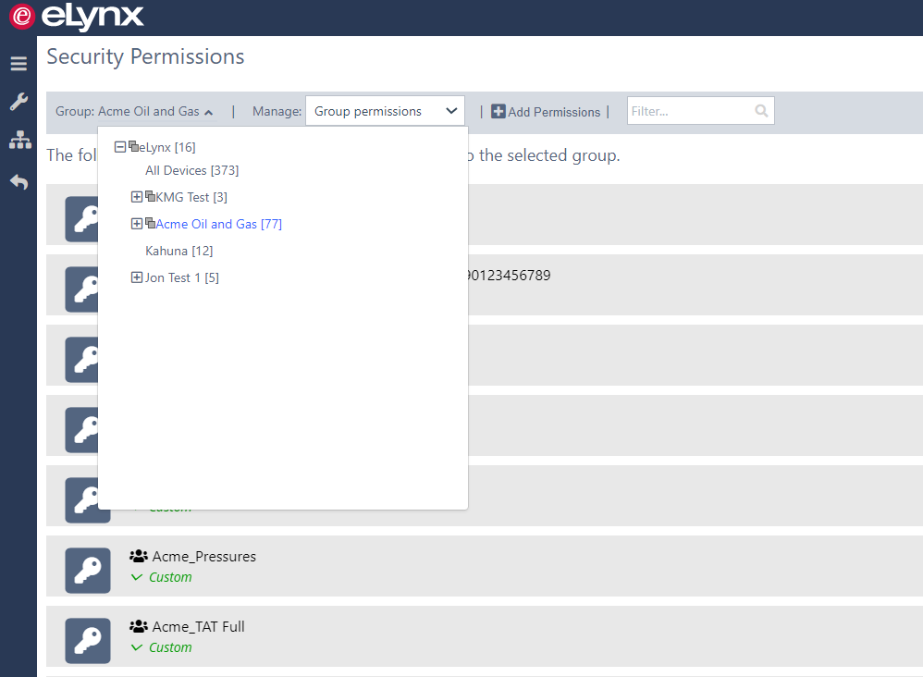Click key icon for Acme_TAT Full
This screenshot has height=677, width=923.
(88, 641)
